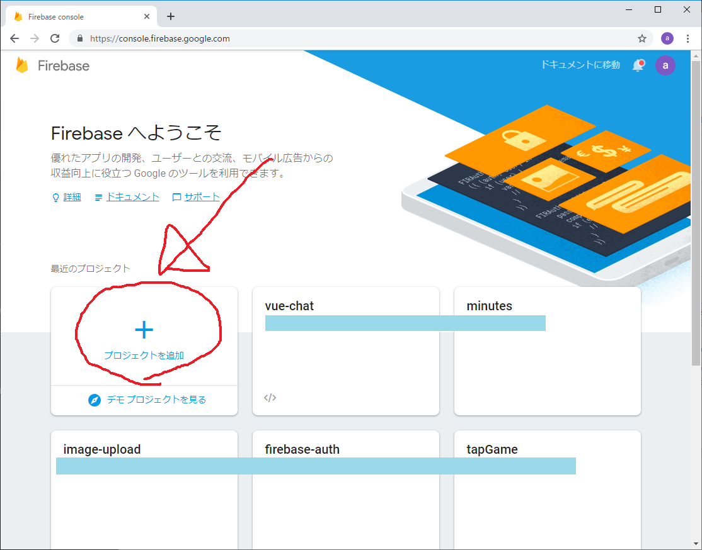Go back with the browser back arrow
The width and height of the screenshot is (702, 550).
14,38
